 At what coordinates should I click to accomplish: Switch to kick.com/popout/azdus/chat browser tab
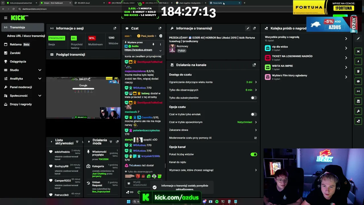pos(22,3)
